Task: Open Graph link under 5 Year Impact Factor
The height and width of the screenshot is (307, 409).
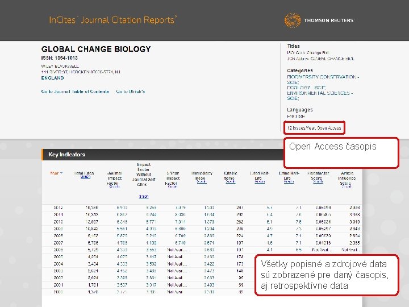Action: (173, 186)
